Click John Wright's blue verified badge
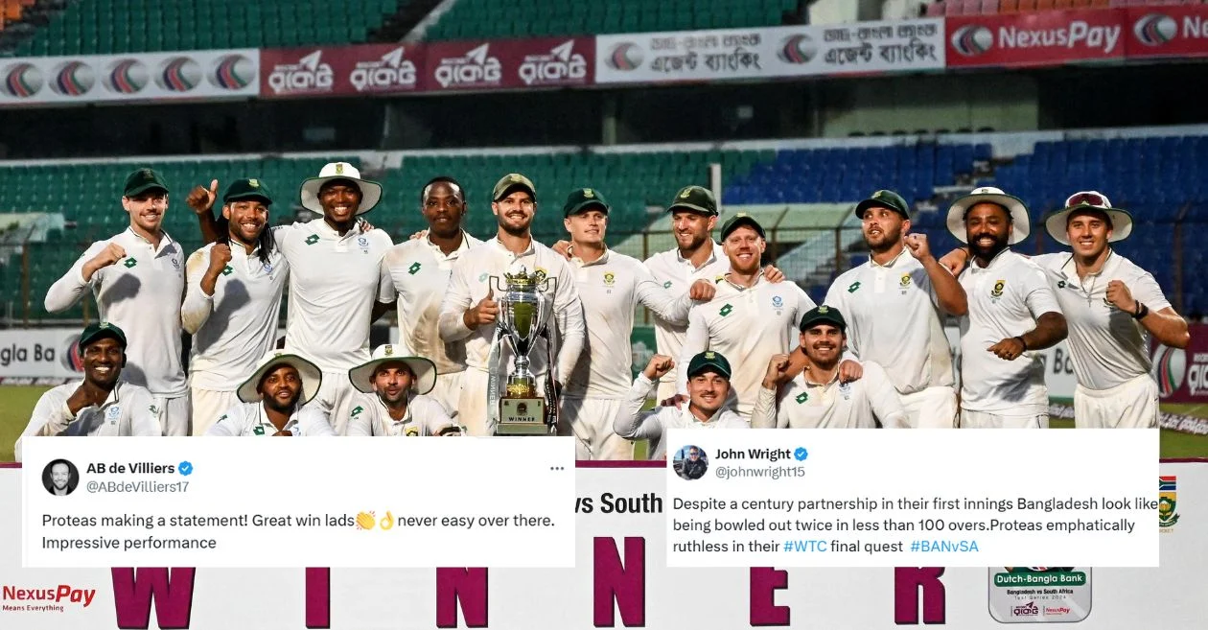Image resolution: width=1208 pixels, height=630 pixels. (x=801, y=455)
